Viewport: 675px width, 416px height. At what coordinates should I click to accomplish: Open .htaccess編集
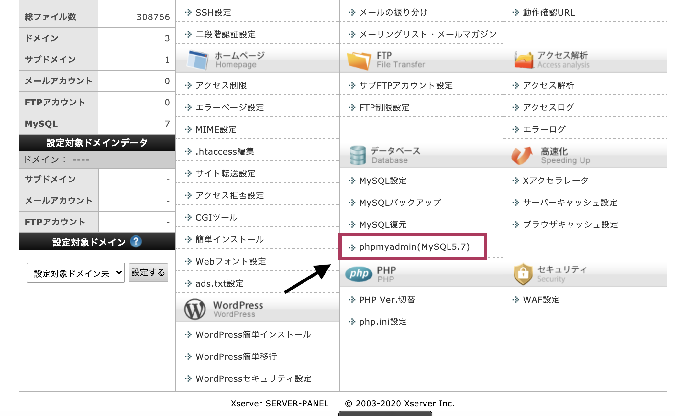[x=225, y=151]
